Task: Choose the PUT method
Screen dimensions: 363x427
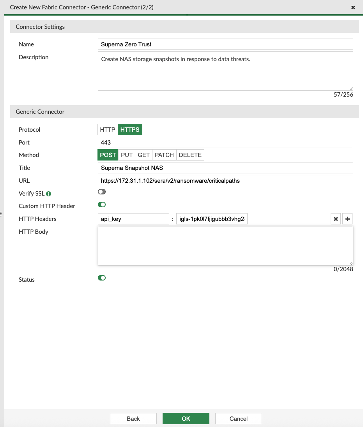Action: click(127, 155)
